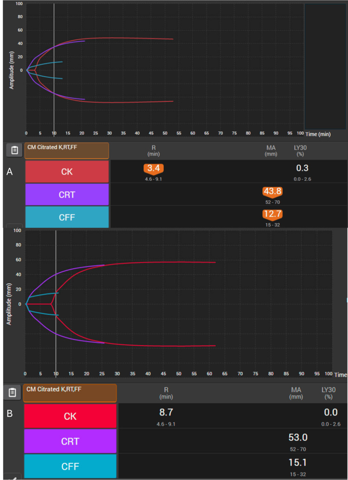
Task: Select the CK button in the row with R 3.4
Action: (x=67, y=171)
